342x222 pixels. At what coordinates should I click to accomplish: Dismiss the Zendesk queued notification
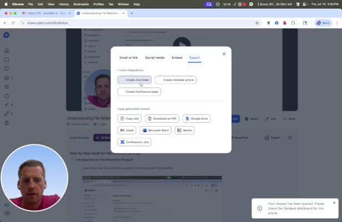(x=334, y=203)
